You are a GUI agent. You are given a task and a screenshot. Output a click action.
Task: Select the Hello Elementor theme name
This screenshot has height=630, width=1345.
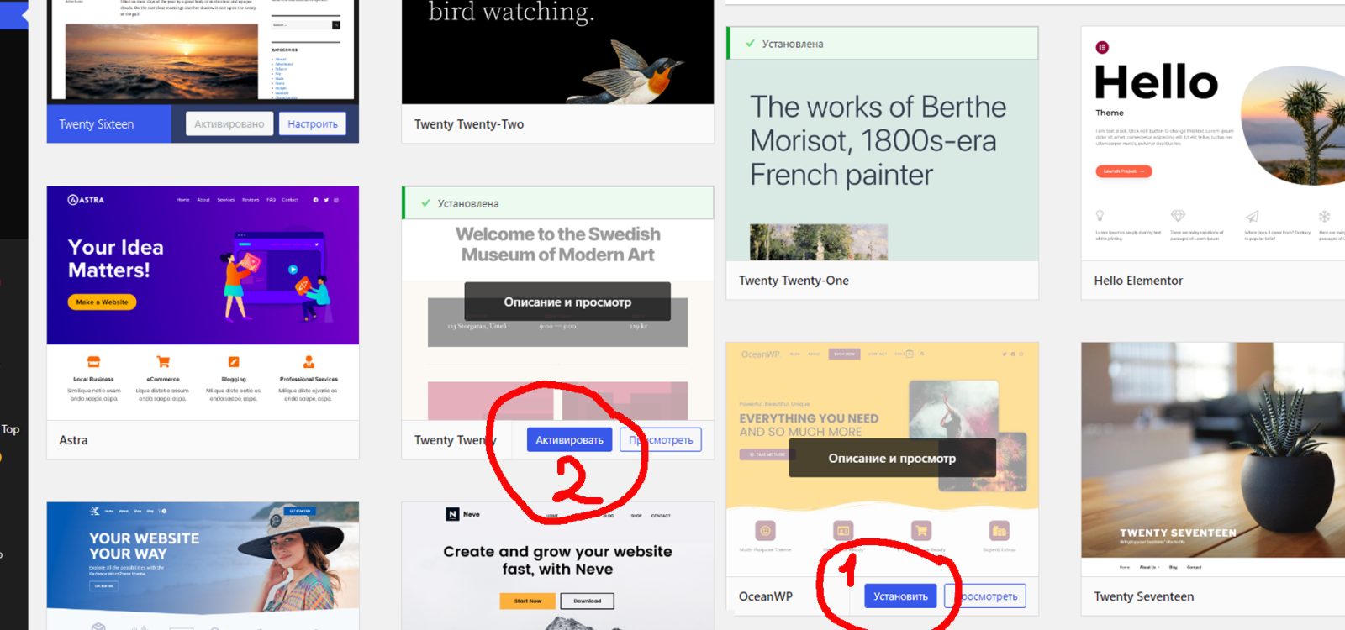[1138, 281]
